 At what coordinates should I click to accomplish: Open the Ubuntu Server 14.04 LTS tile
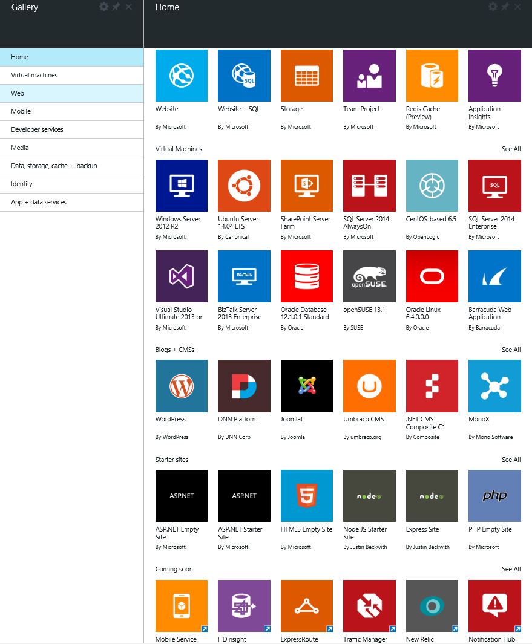tap(244, 185)
